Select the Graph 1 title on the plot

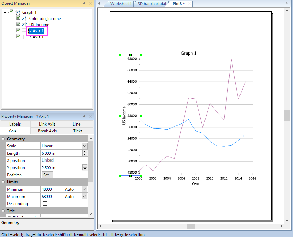click(189, 53)
